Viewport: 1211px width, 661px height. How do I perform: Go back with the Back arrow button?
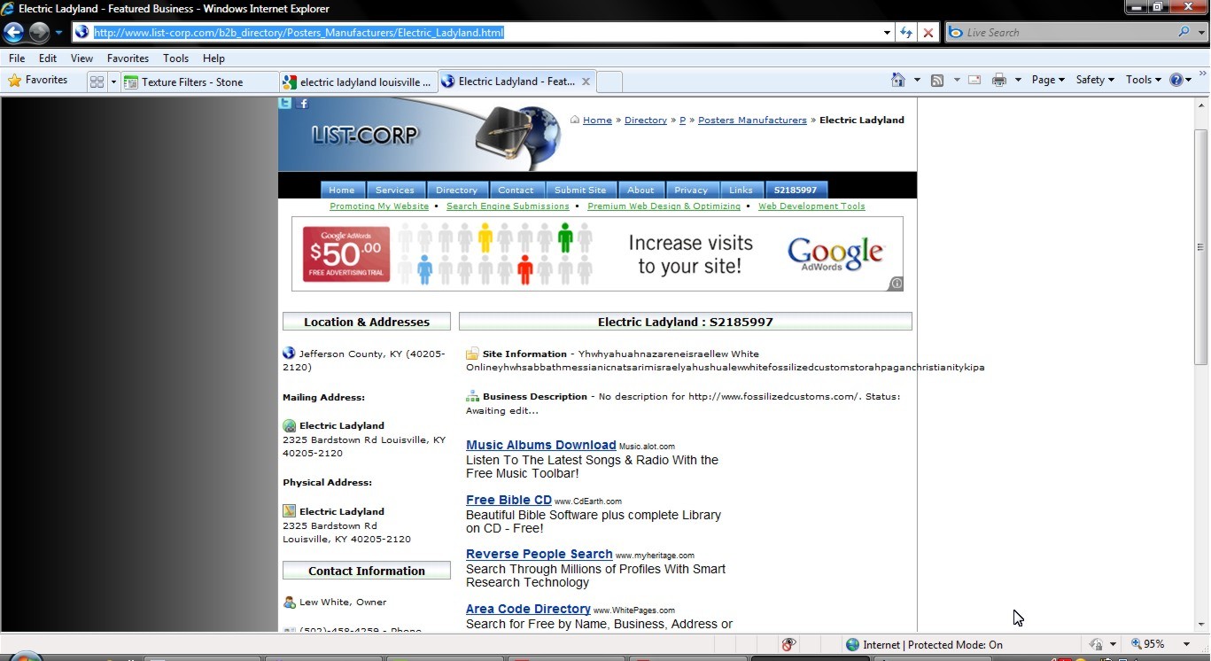pos(13,33)
